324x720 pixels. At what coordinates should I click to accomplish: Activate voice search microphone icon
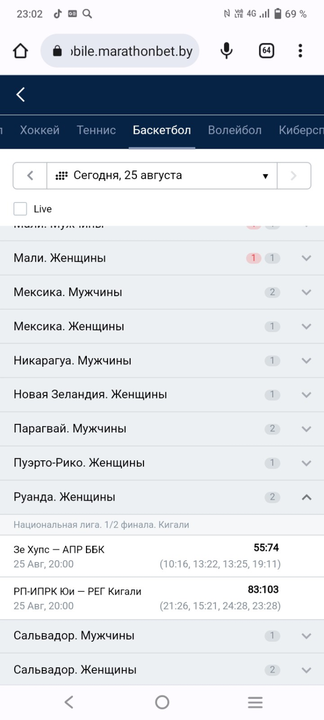pos(227,51)
